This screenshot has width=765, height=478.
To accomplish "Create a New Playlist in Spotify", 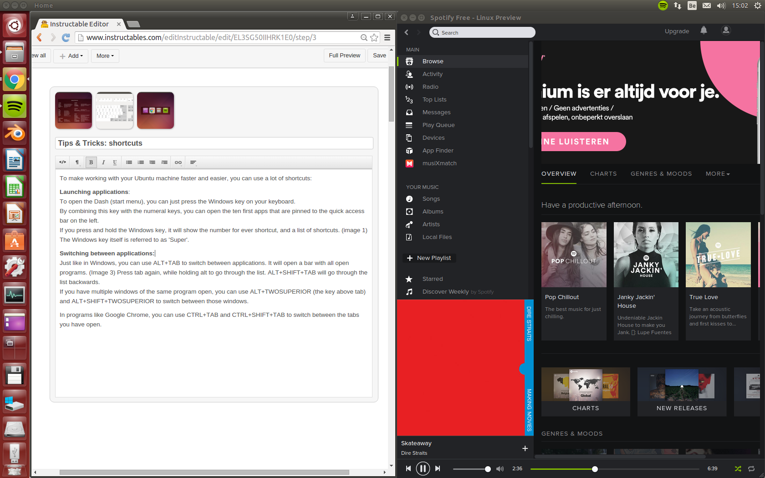I will [x=429, y=258].
